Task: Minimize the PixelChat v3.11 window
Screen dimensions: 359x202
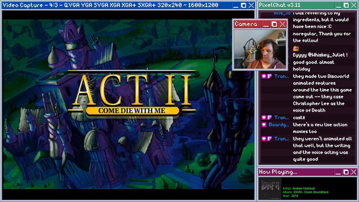Action: [x=339, y=5]
